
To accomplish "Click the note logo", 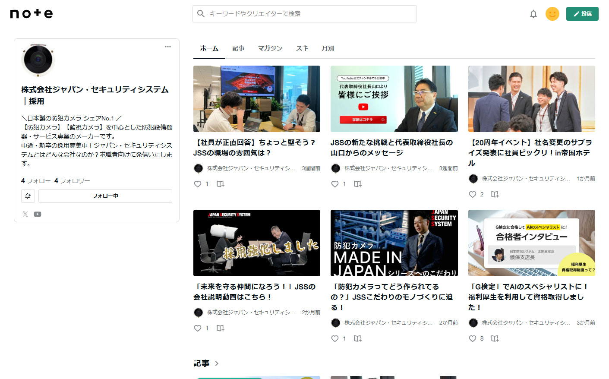I will point(32,14).
